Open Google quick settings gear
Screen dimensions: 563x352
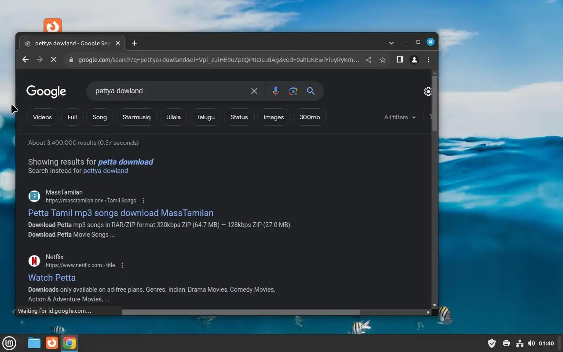(x=428, y=92)
